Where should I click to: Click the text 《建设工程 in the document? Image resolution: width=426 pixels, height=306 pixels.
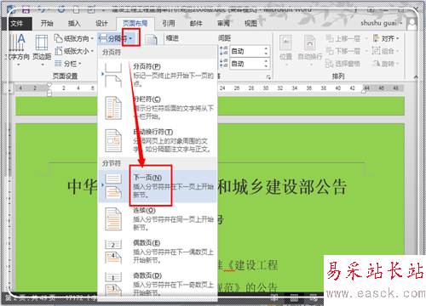(252, 265)
